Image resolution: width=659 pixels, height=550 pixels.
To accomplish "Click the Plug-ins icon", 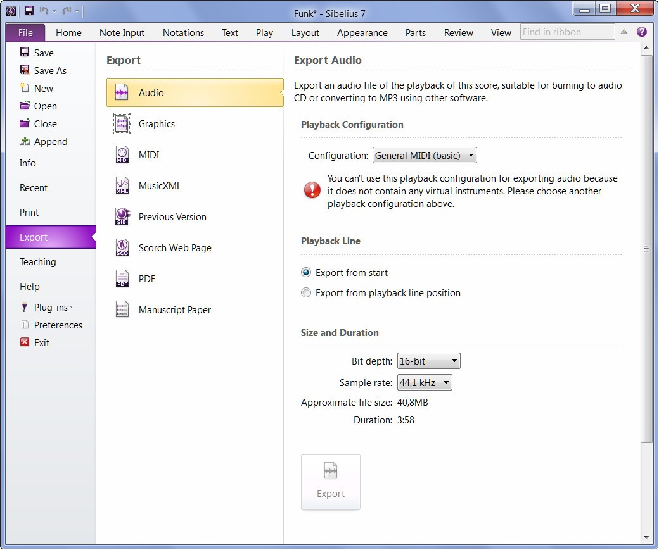I will (25, 307).
